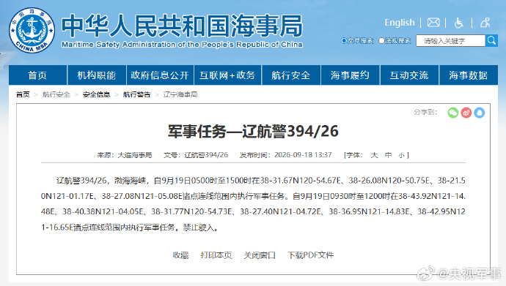Set font size to 大 (large)
Viewport: 506px width, 286px height.
click(374, 155)
